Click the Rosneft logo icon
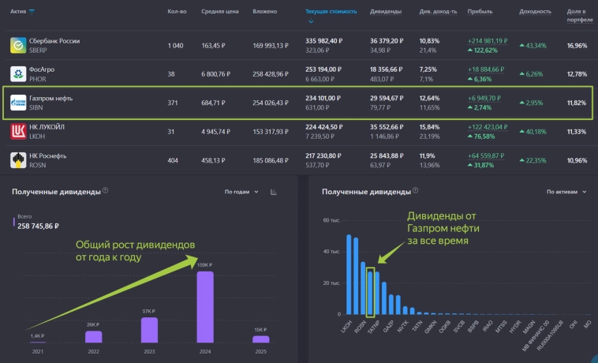Image resolution: width=598 pixels, height=363 pixels. click(x=18, y=160)
